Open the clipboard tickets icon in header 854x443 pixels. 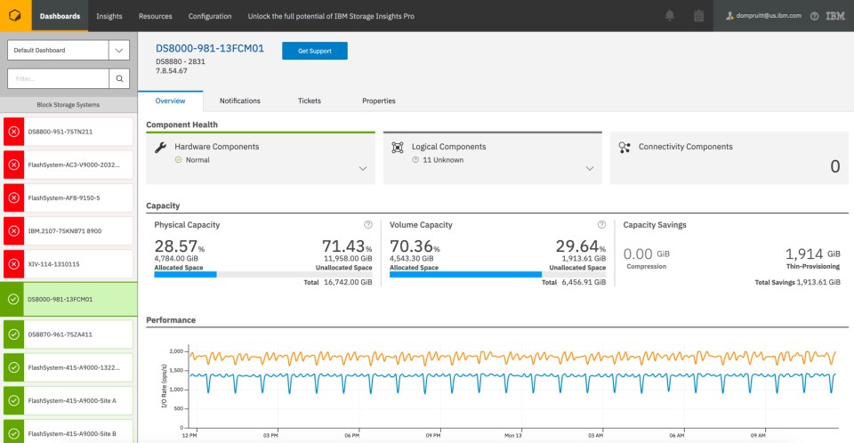pos(698,16)
